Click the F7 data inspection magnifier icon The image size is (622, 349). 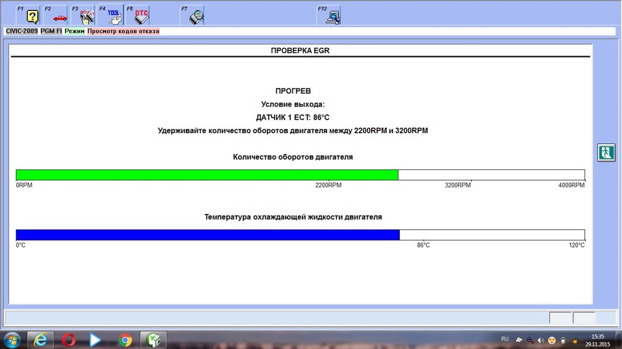192,15
